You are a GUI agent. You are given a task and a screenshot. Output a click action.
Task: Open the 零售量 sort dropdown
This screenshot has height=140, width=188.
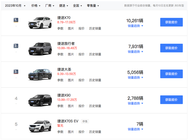[93, 5]
